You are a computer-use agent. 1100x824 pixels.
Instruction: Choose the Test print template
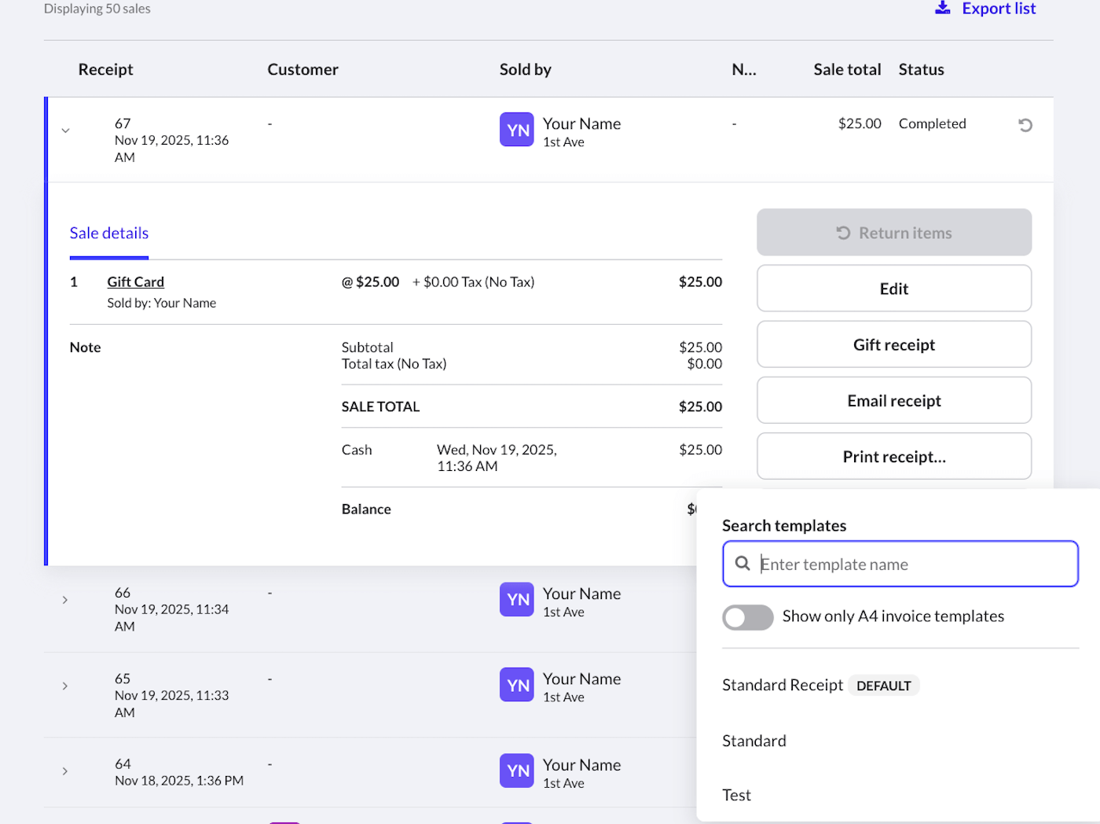pyautogui.click(x=736, y=795)
